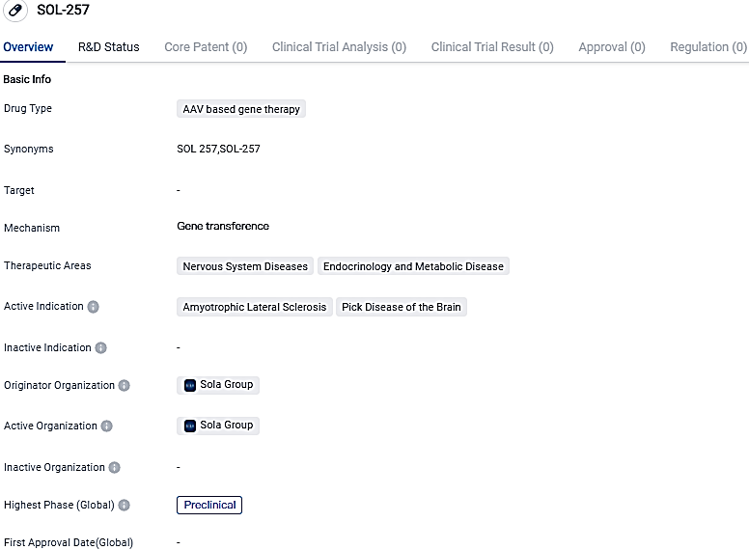
Task: Open Clinical Trial Analysis (0) tab
Action: [x=339, y=46]
